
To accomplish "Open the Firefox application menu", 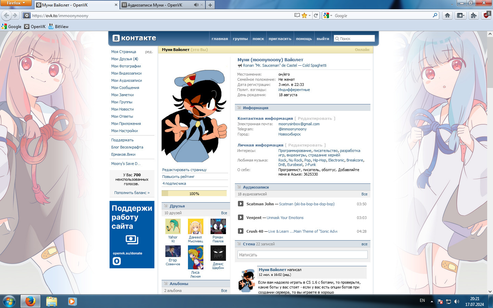I will pos(16,3).
